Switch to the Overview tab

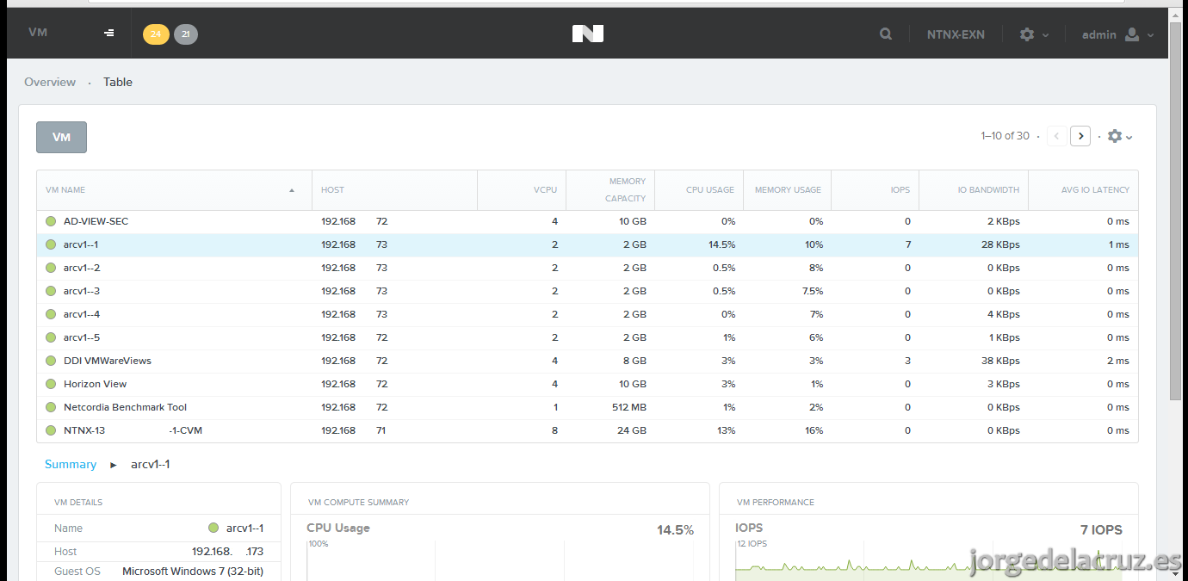pyautogui.click(x=50, y=82)
